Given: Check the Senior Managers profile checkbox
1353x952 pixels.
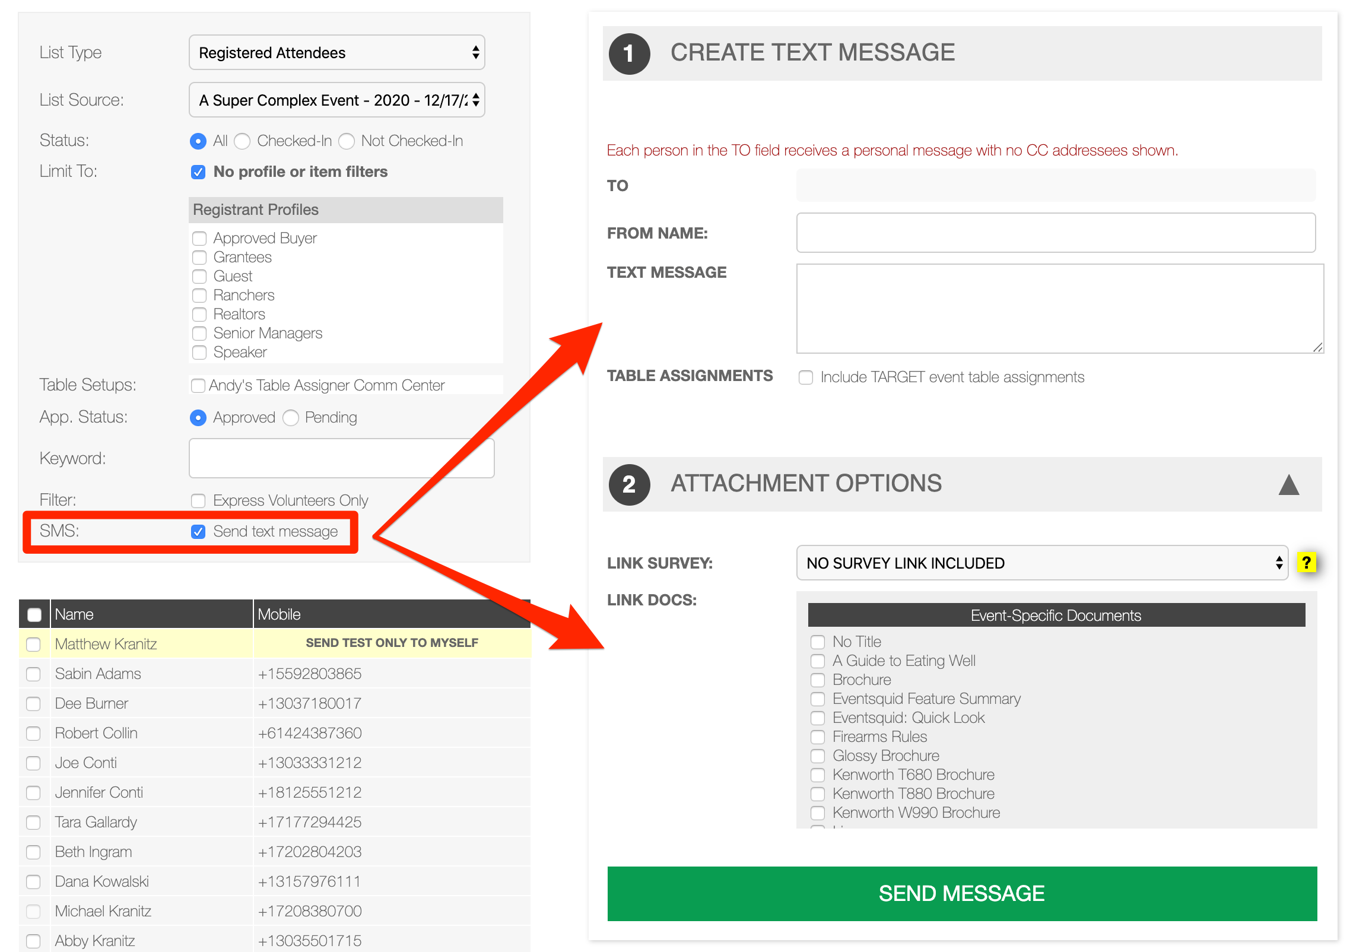Looking at the screenshot, I should pos(199,334).
